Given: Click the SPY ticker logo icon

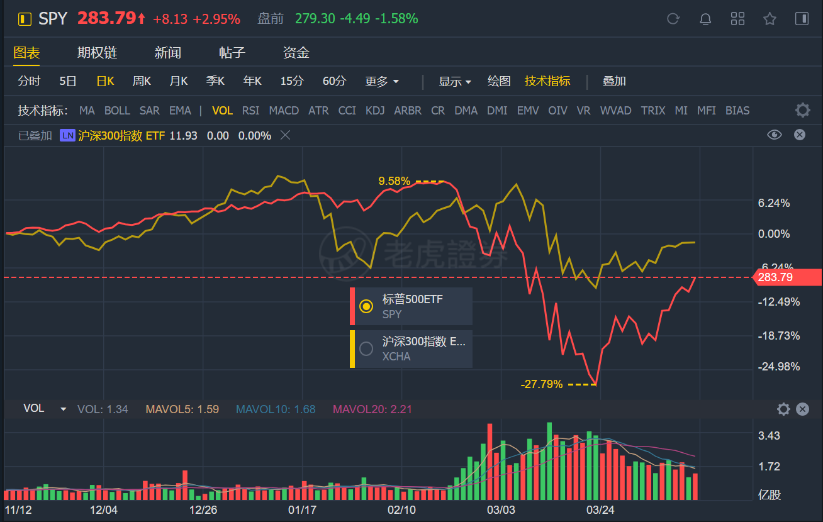Looking at the screenshot, I should click(x=25, y=19).
